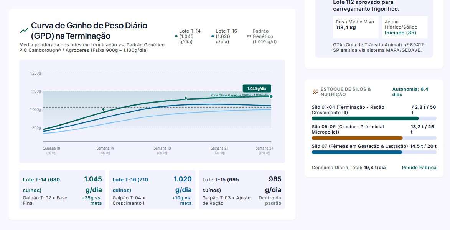The width and height of the screenshot is (450, 230).
Task: Click the Curva de Ganho de Peso Diário heading
Action: [89, 31]
